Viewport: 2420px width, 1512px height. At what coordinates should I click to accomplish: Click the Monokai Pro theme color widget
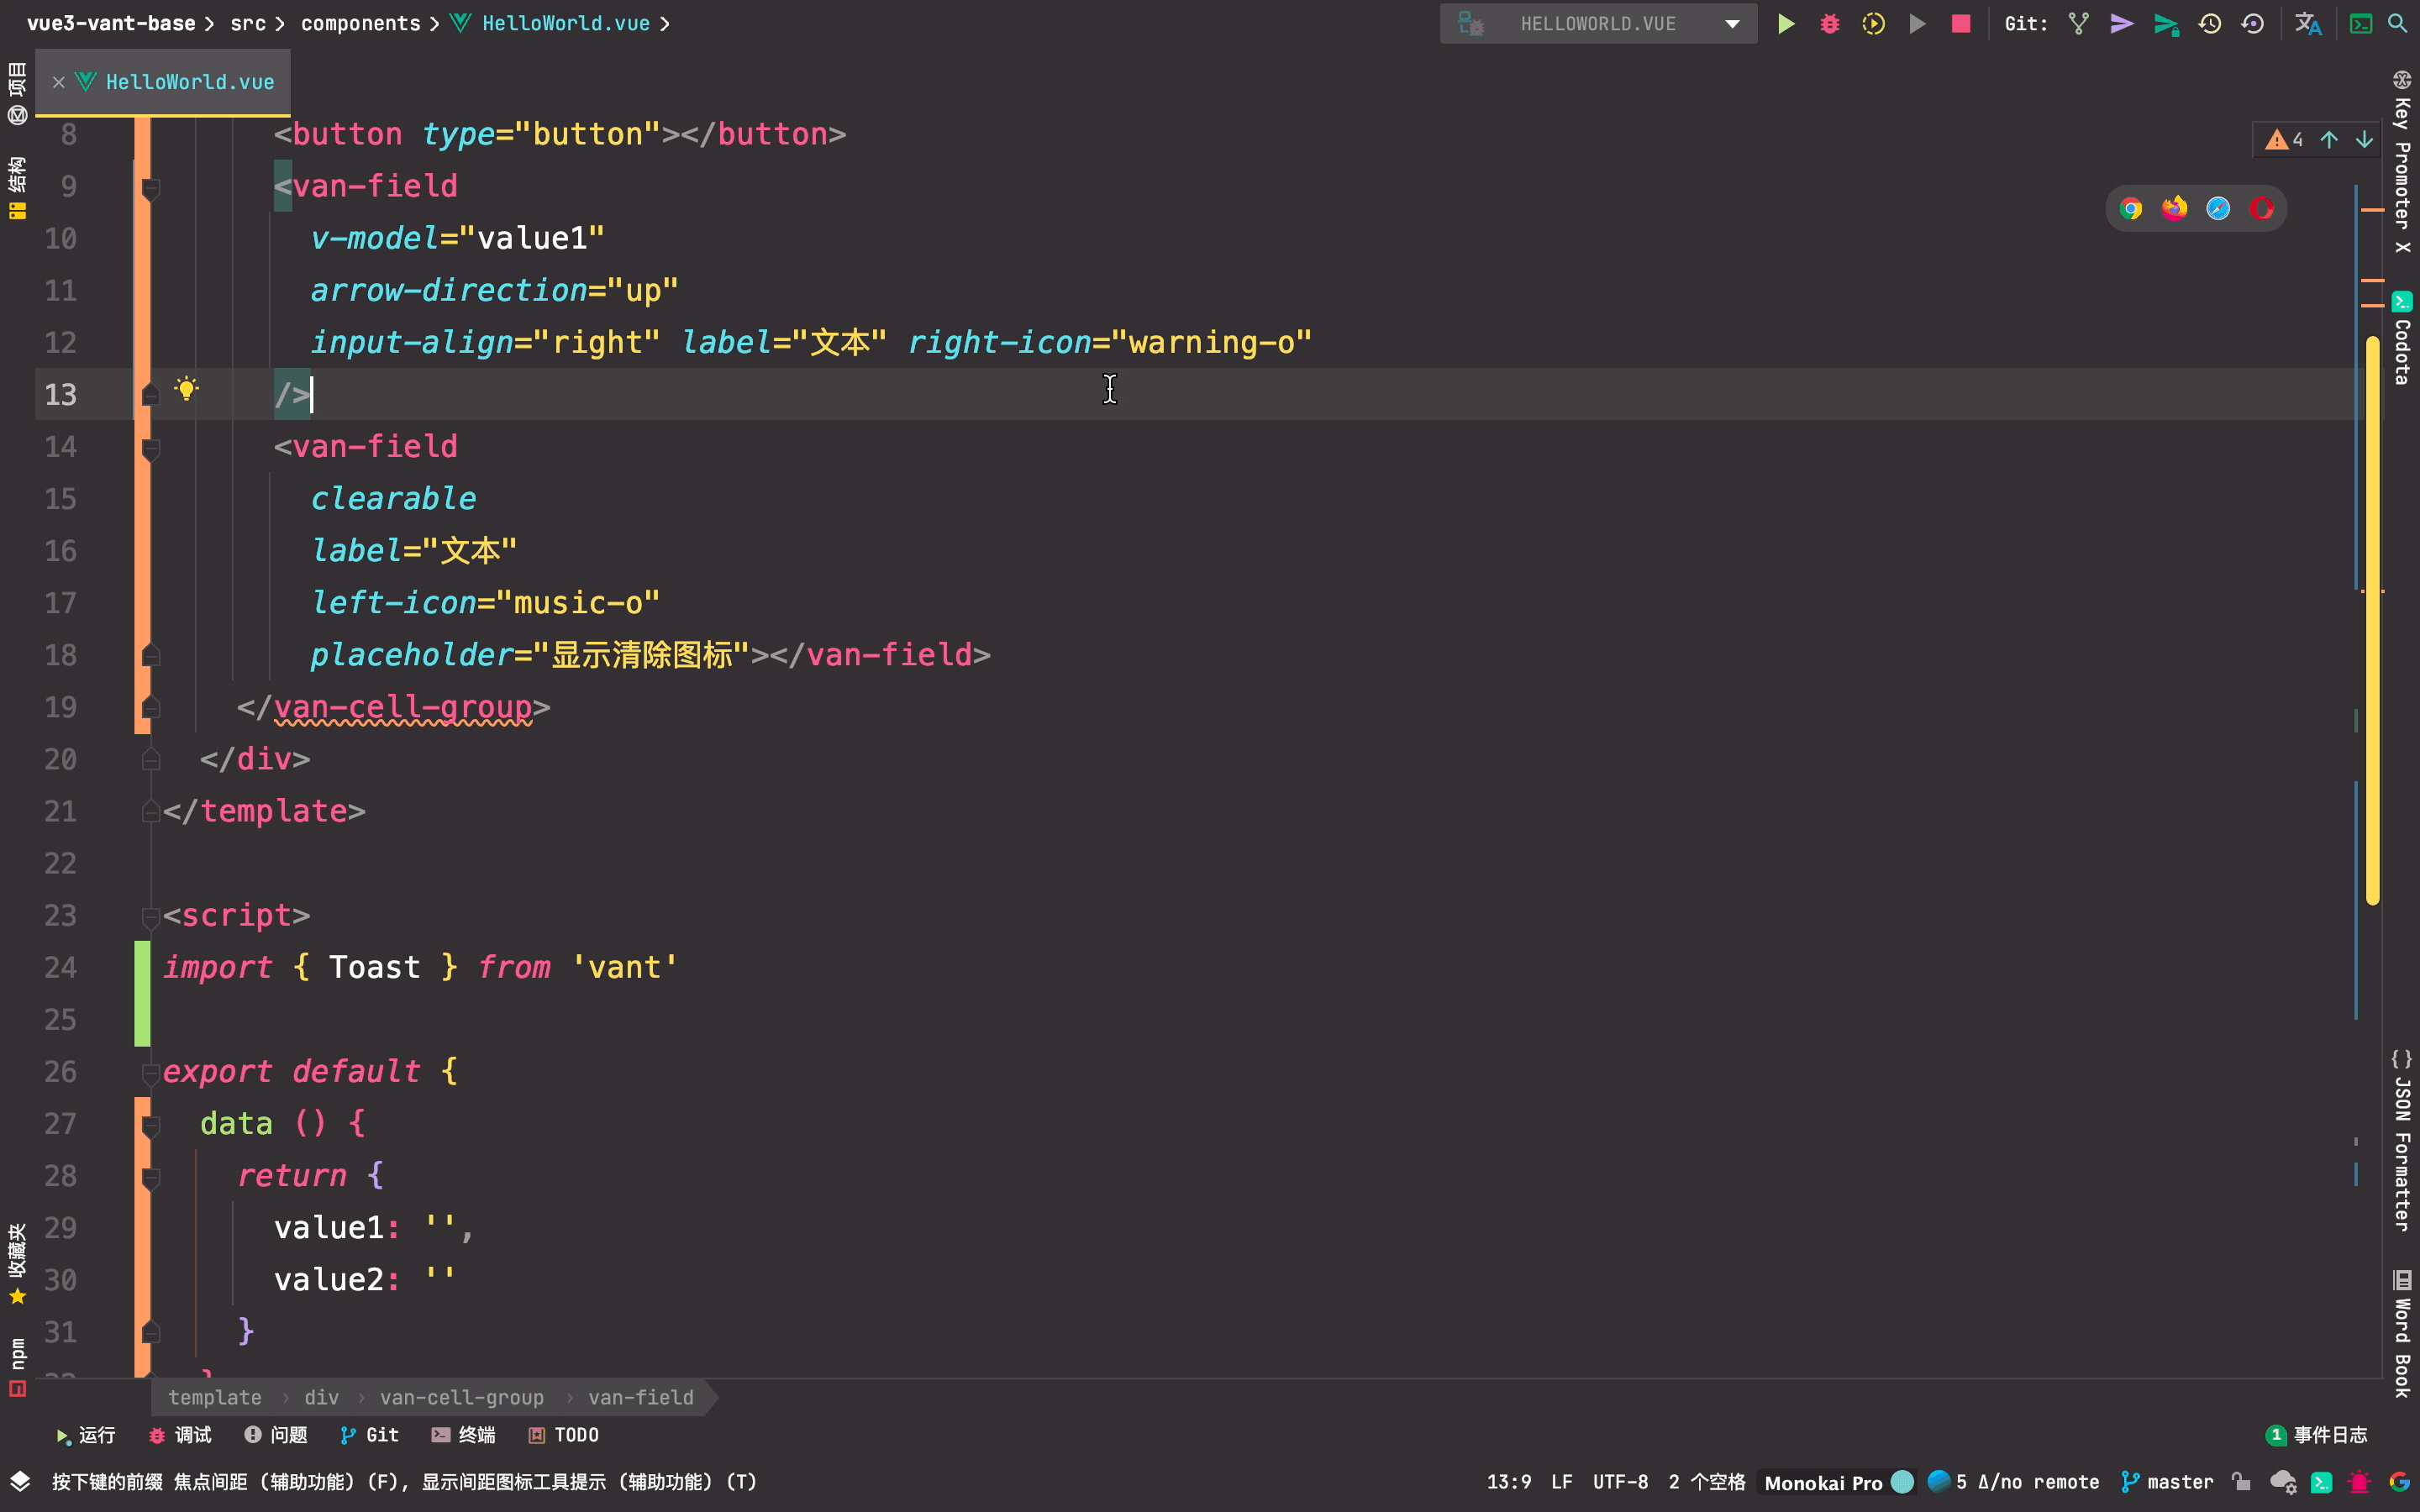point(1823,1482)
